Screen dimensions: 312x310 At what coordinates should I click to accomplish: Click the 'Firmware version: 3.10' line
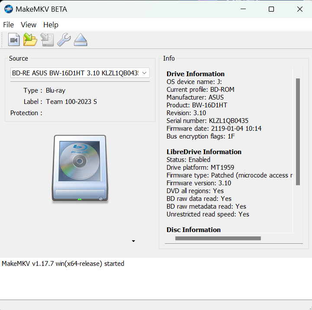pos(199,183)
